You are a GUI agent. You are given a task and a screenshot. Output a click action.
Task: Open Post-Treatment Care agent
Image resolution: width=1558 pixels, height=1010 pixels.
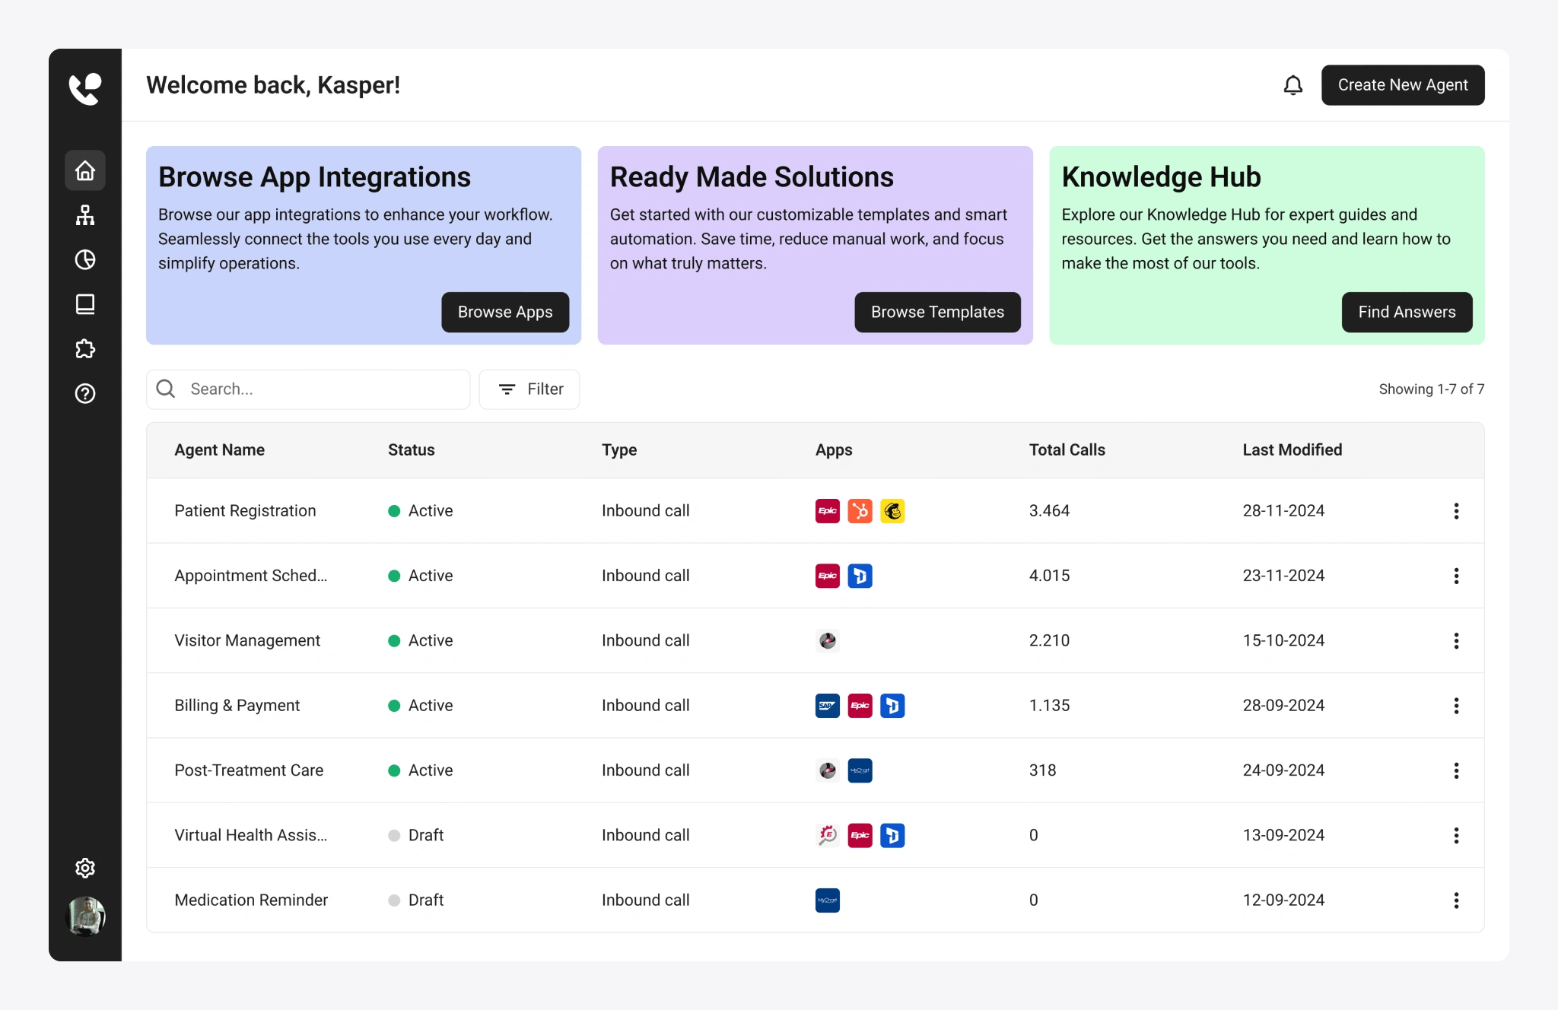tap(249, 770)
